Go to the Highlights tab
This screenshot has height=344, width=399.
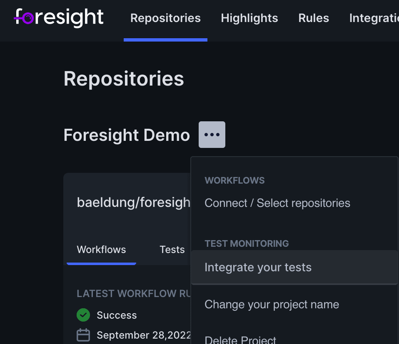pos(249,18)
